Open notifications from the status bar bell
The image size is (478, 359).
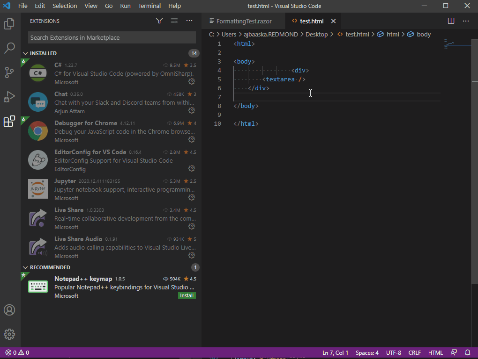[467, 352]
